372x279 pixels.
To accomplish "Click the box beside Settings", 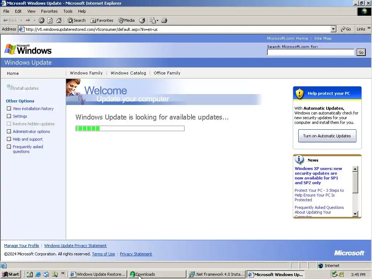I will pyautogui.click(x=9, y=116).
